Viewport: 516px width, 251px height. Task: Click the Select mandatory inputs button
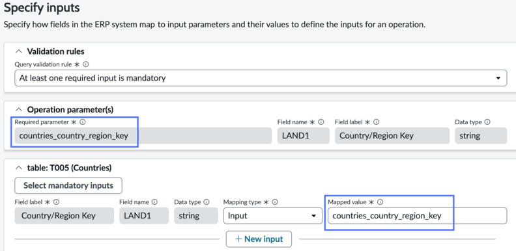click(x=68, y=185)
